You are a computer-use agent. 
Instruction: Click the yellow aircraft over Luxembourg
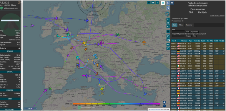click(84, 43)
